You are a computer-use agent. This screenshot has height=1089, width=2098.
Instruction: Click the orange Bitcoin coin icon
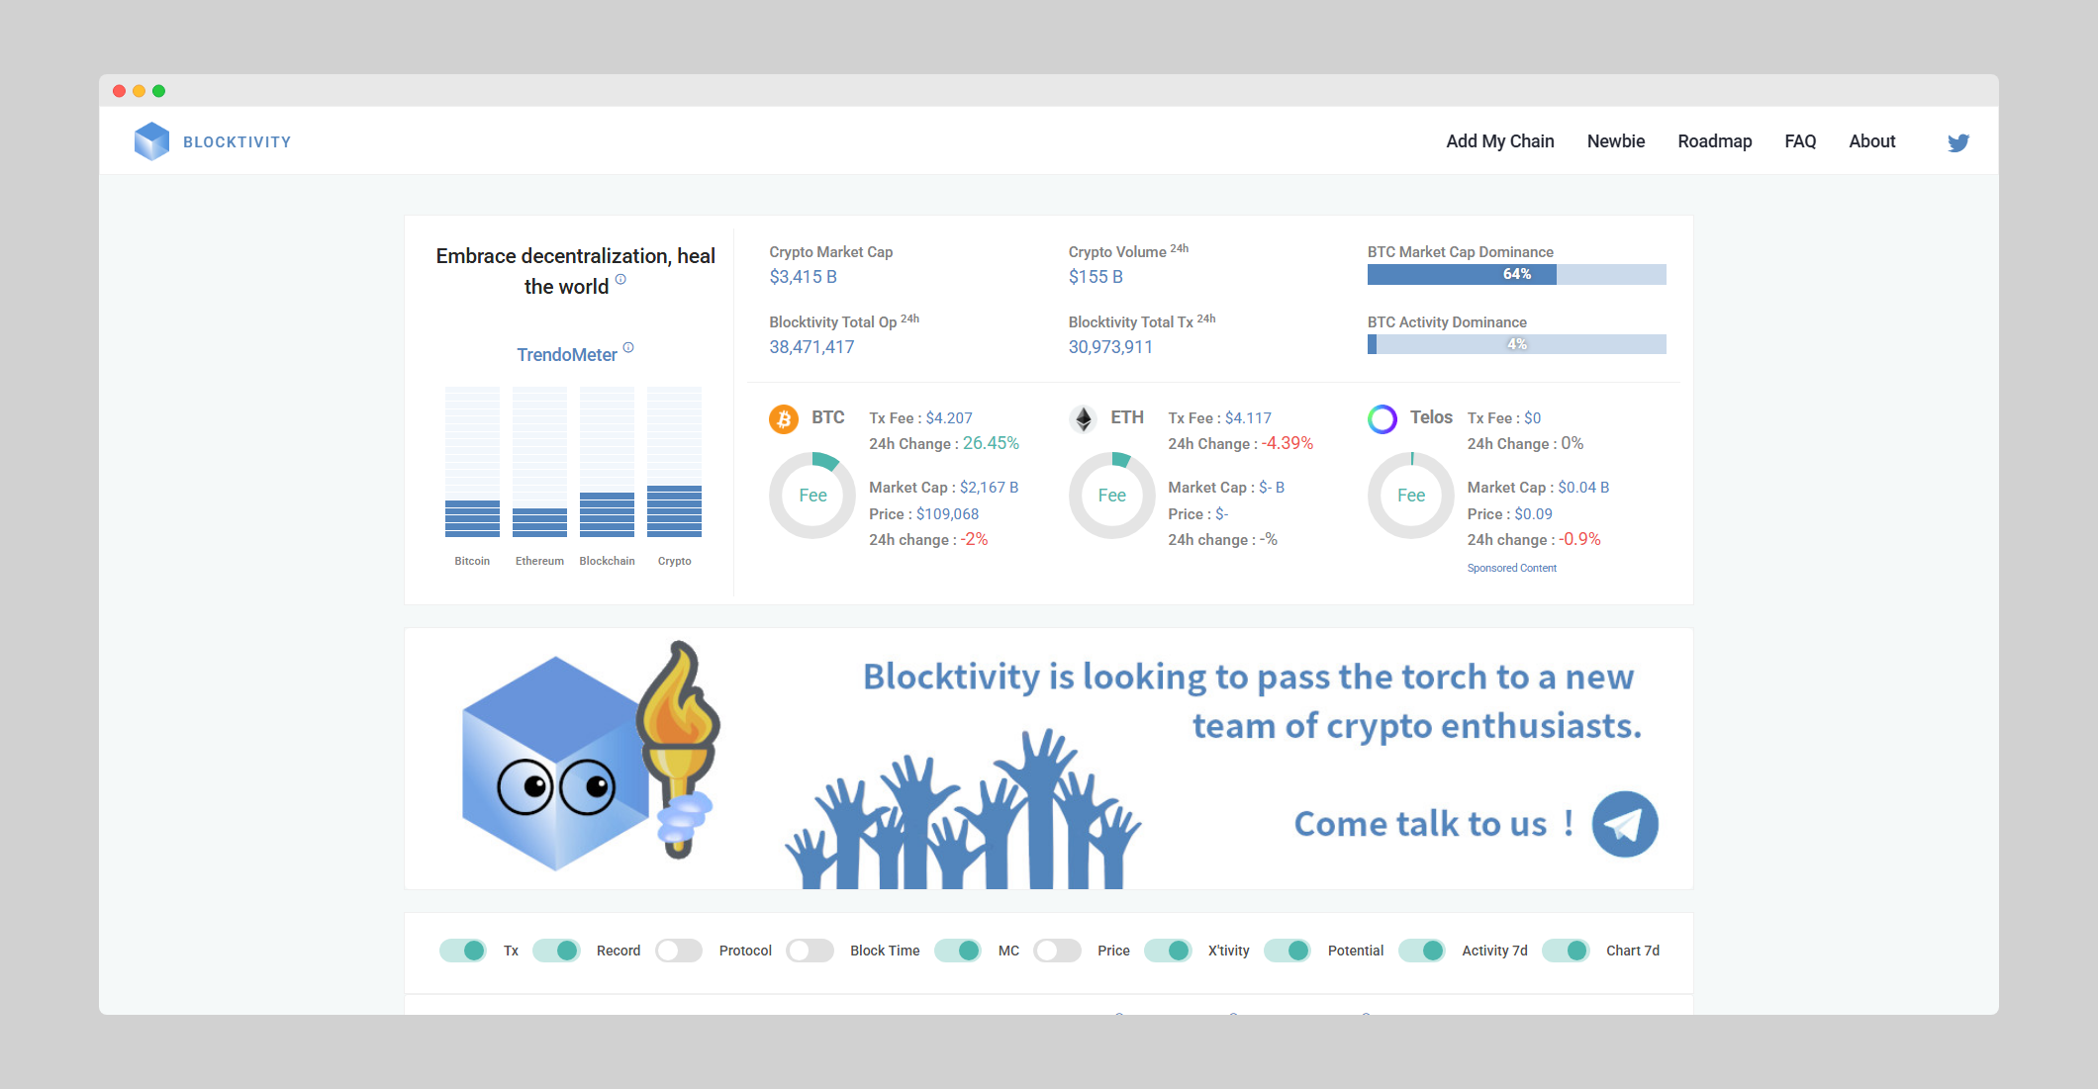click(784, 419)
